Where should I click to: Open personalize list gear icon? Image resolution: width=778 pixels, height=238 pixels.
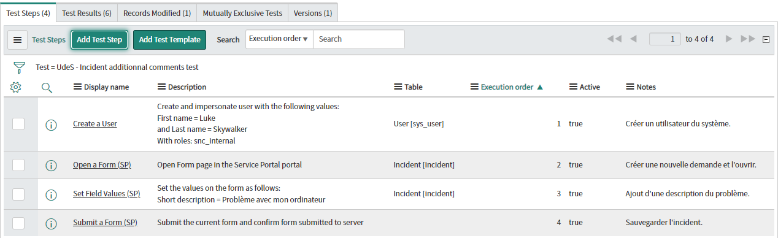[16, 87]
